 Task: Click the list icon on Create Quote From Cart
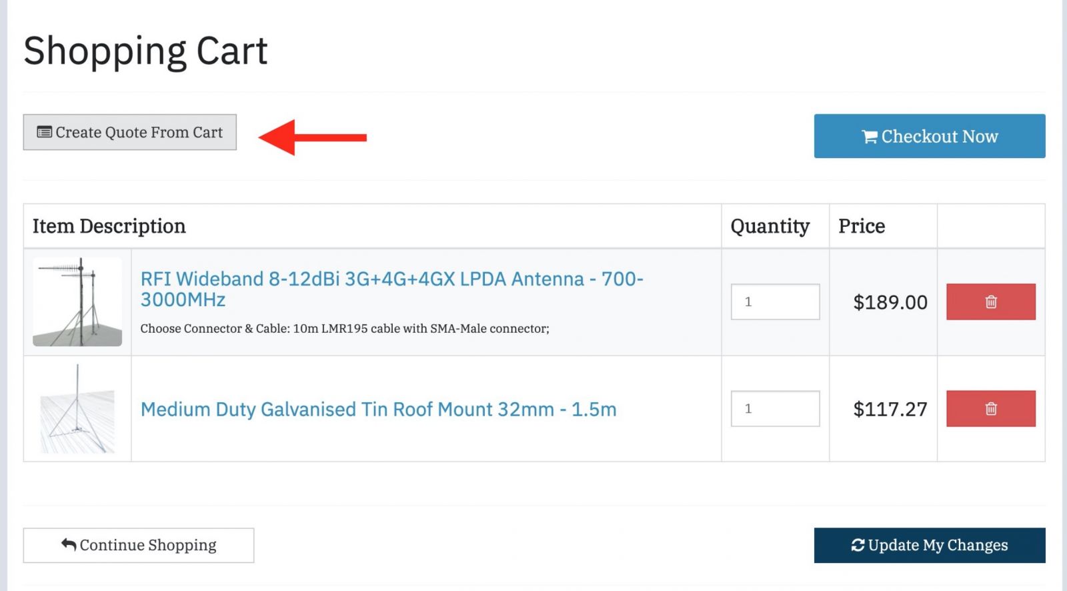tap(44, 132)
